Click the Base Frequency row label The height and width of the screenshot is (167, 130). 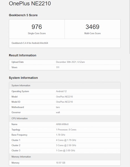tap(19, 135)
